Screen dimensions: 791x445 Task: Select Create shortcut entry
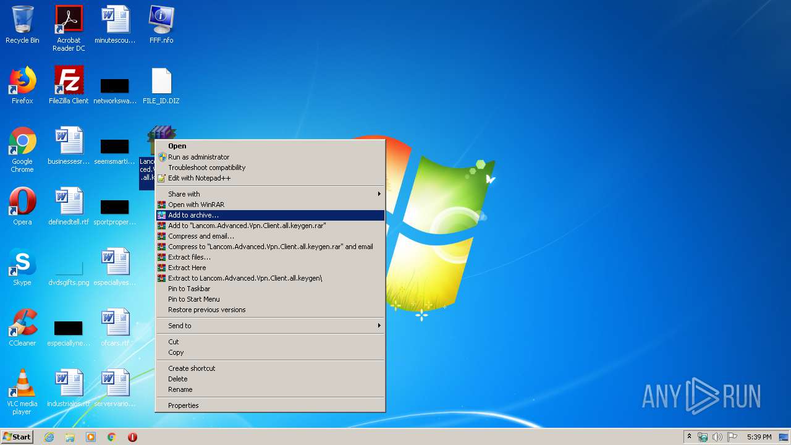[x=270, y=368]
